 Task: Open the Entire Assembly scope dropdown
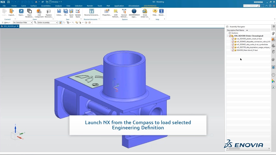(x=47, y=22)
